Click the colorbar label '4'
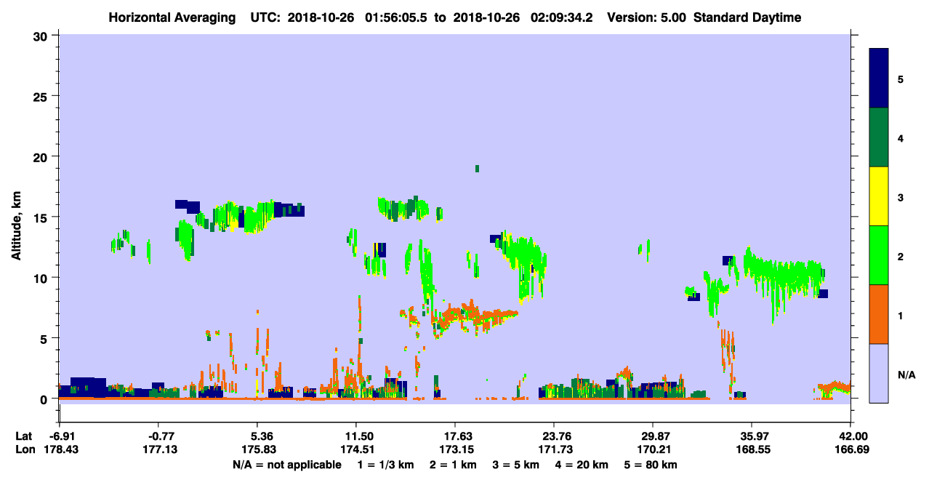This screenshot has width=945, height=485. click(x=900, y=137)
